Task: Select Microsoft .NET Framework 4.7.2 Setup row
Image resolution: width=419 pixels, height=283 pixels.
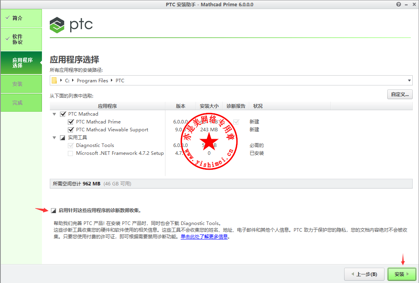Action: point(120,153)
